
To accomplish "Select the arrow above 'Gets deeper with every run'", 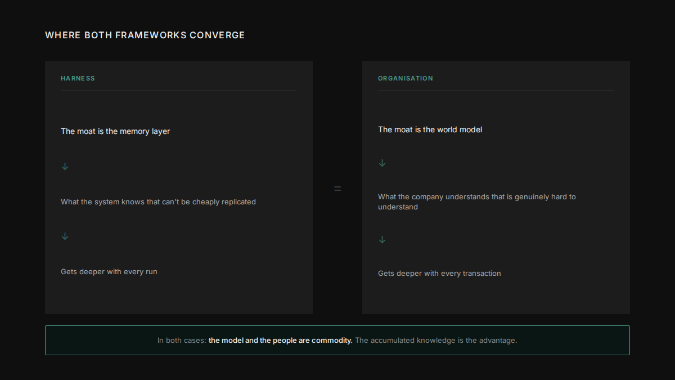I will coord(65,236).
